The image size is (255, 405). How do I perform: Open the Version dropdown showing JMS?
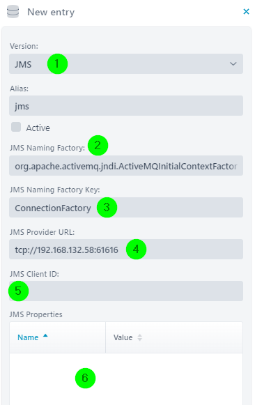point(126,64)
